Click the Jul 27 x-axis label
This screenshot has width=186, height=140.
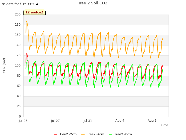(56, 121)
